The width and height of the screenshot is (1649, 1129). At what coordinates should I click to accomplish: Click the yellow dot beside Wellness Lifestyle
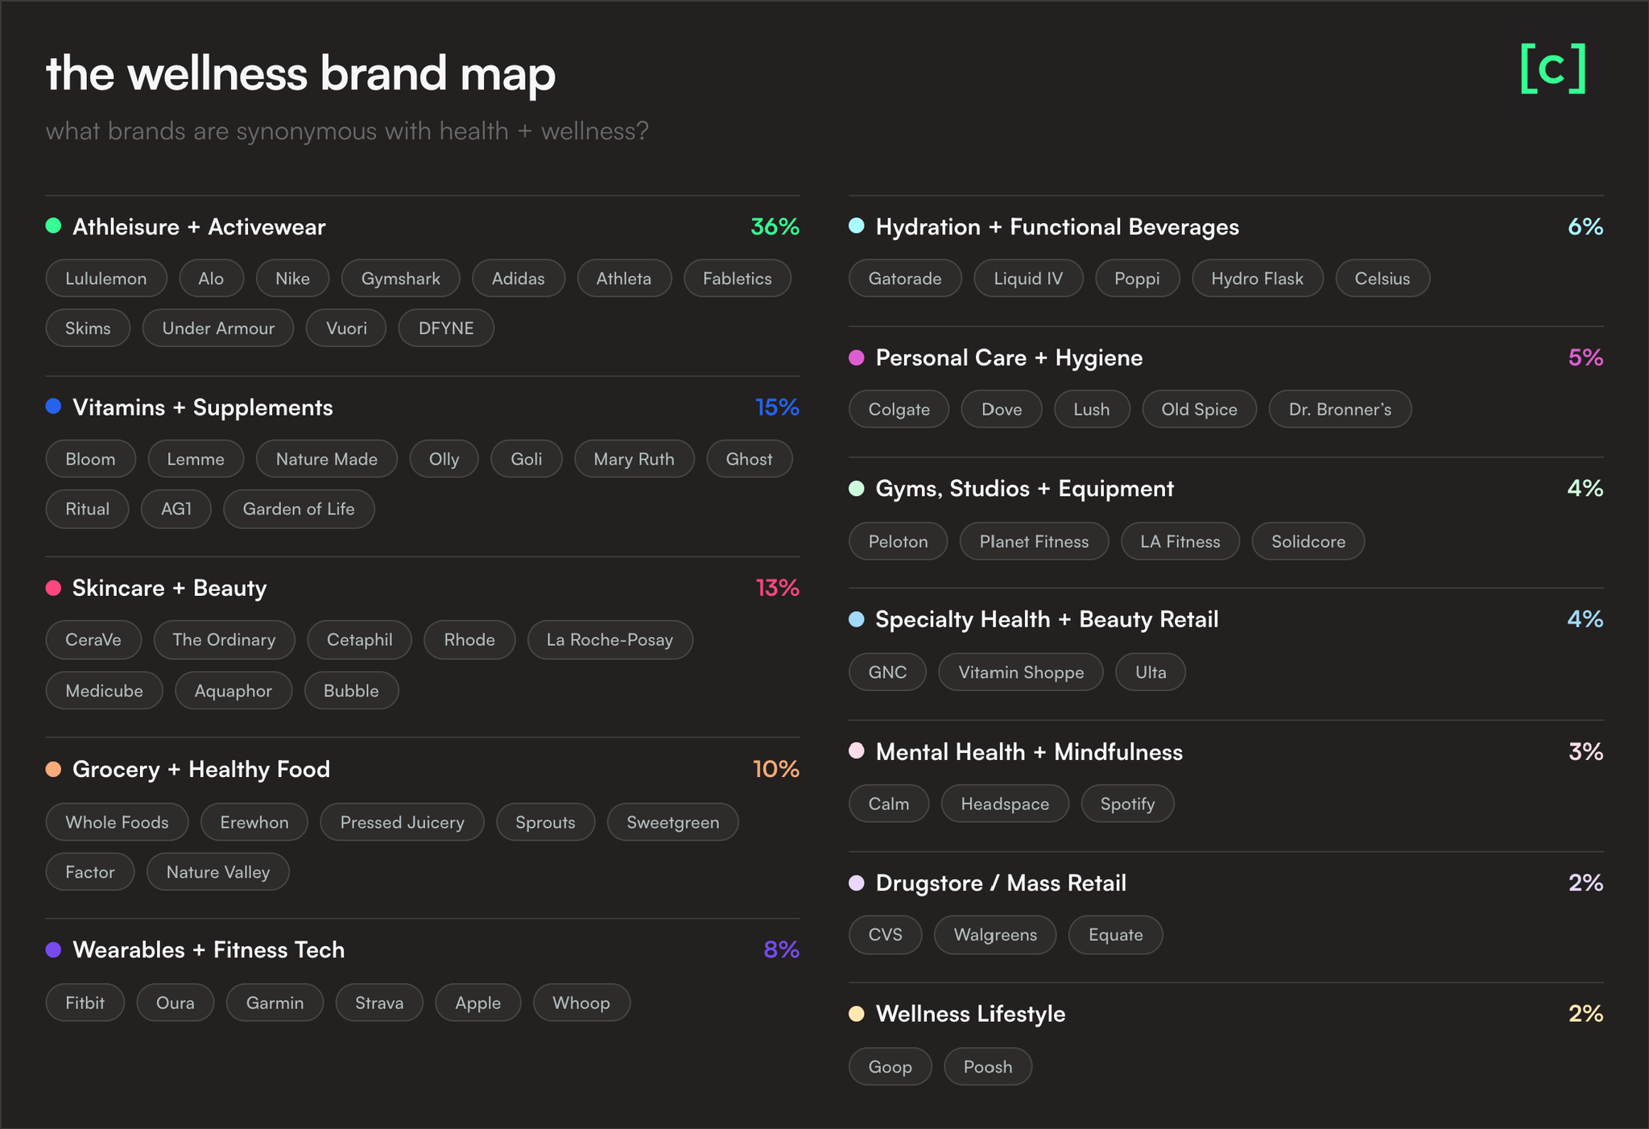click(857, 1014)
